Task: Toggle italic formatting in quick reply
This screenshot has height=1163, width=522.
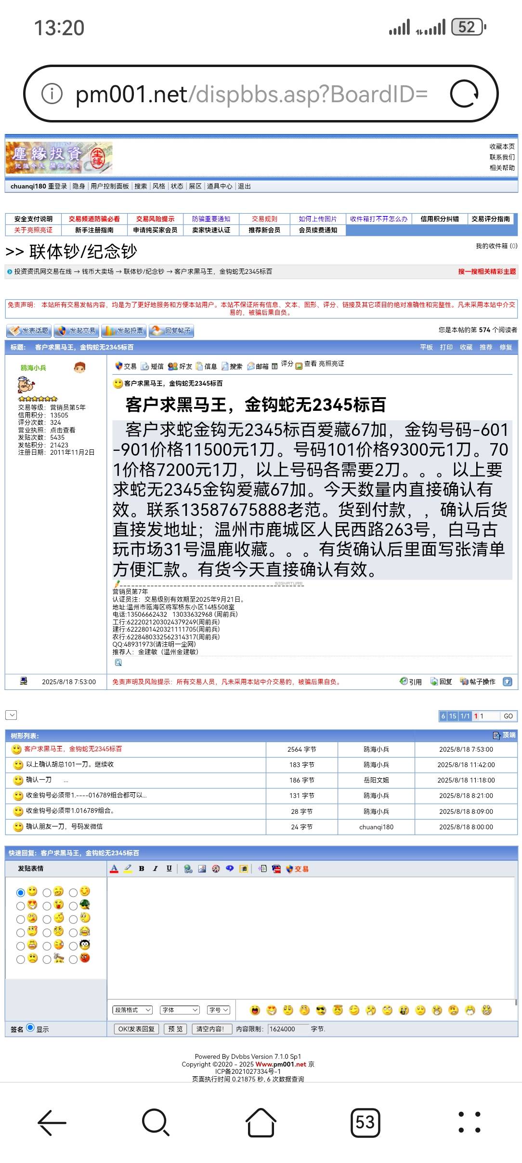Action: point(155,868)
